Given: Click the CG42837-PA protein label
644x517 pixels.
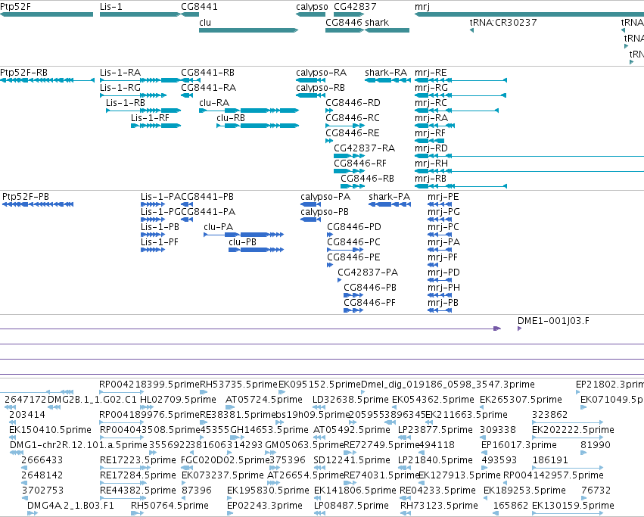Looking at the screenshot, I should click(368, 272).
